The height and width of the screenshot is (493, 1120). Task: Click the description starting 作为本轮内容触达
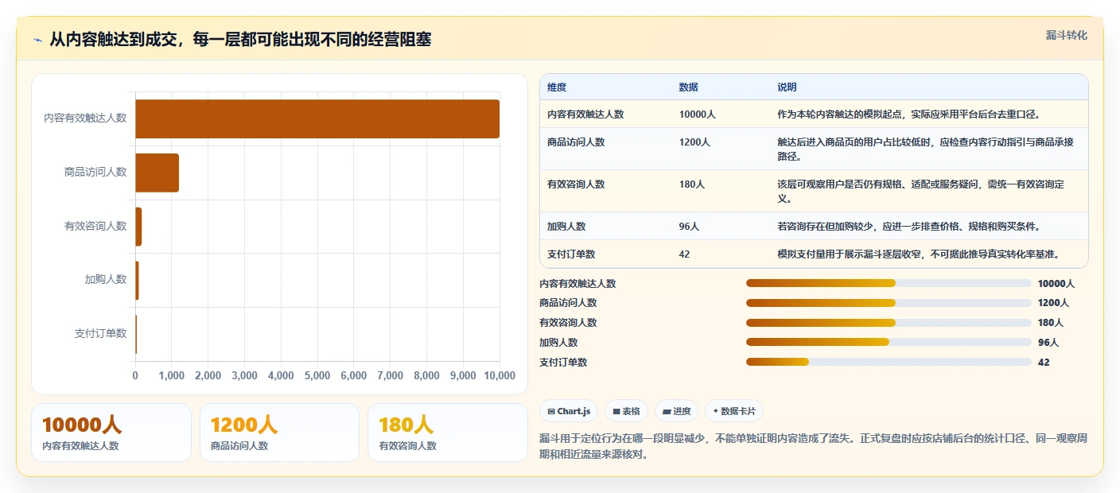(908, 115)
